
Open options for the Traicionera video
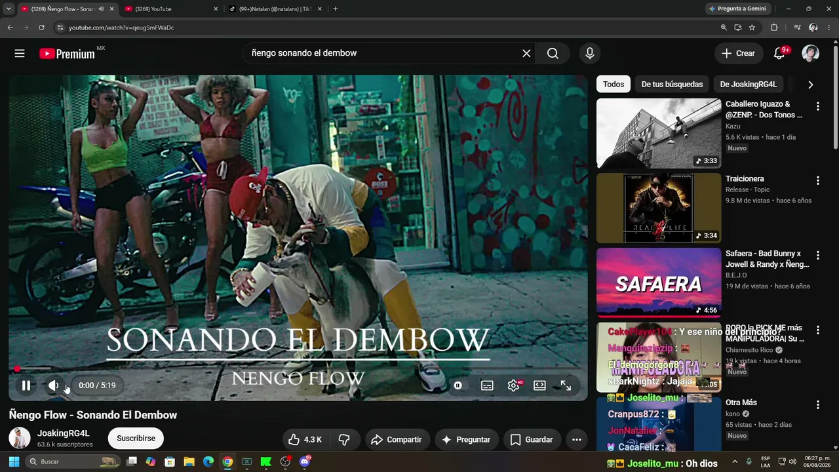(817, 181)
